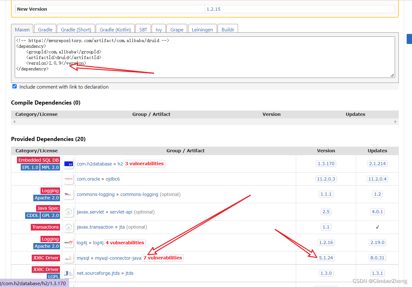Open mysql-connector-java version 5.1.24
The width and height of the screenshot is (412, 287).
click(326, 258)
